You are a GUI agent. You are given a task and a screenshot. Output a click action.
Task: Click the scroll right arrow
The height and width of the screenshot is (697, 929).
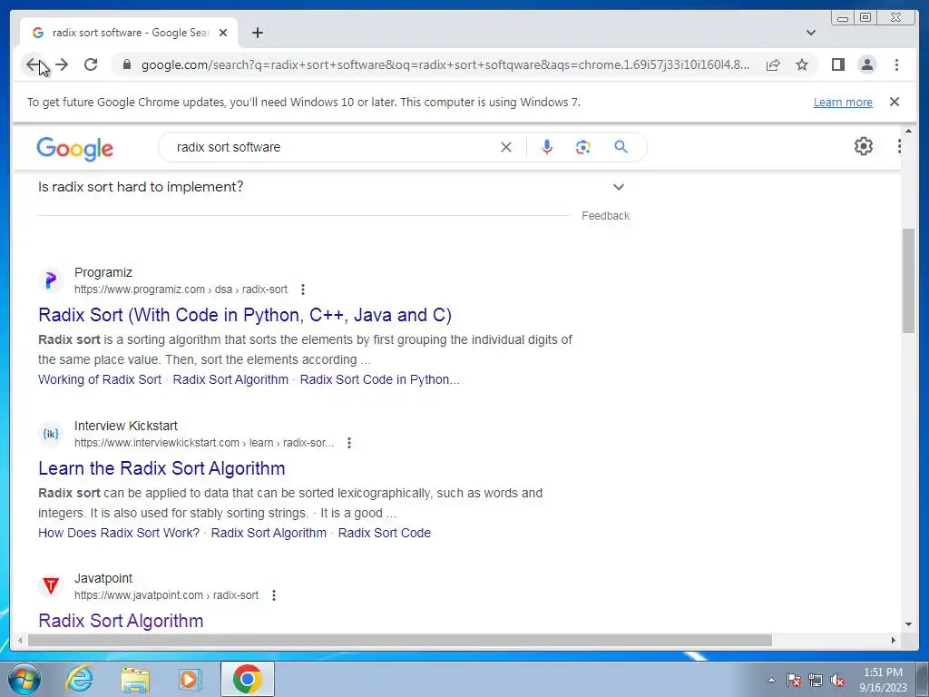pyautogui.click(x=894, y=640)
